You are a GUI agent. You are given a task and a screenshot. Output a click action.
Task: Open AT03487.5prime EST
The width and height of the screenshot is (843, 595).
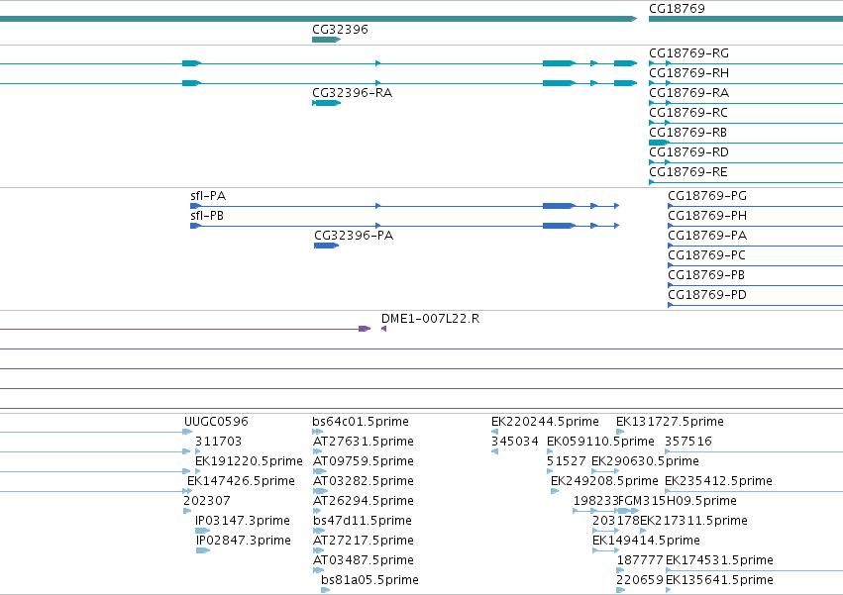pos(364,560)
